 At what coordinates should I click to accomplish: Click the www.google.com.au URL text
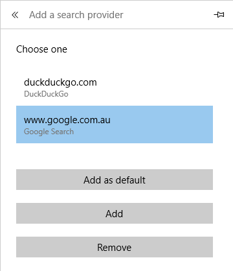[67, 121]
